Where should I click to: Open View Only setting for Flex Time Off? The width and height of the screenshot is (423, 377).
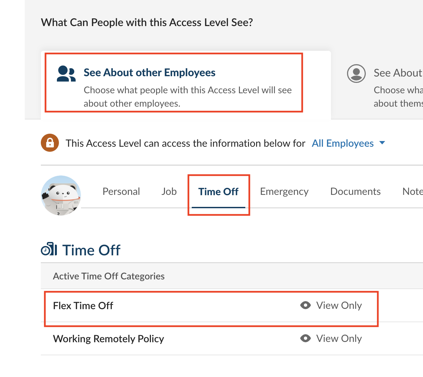coord(339,305)
